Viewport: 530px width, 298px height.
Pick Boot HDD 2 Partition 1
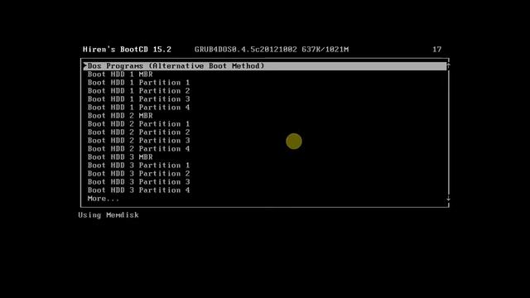[x=138, y=124]
